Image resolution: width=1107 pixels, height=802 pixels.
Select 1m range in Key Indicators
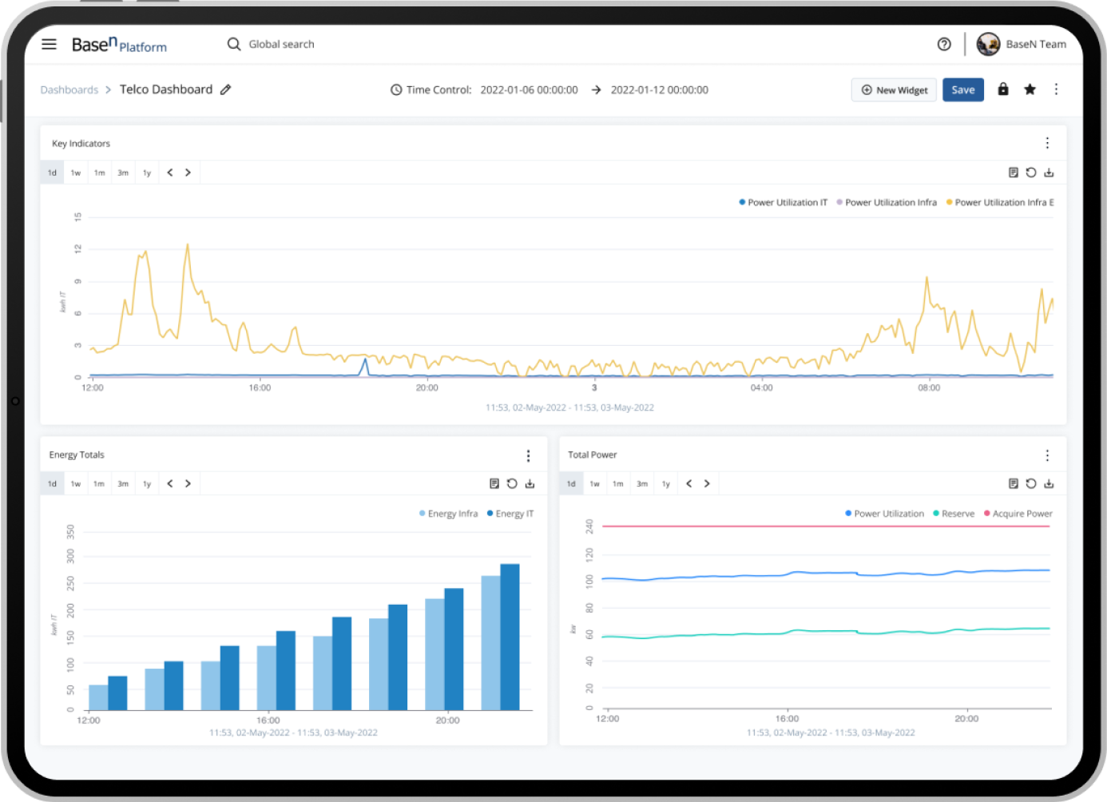point(99,173)
